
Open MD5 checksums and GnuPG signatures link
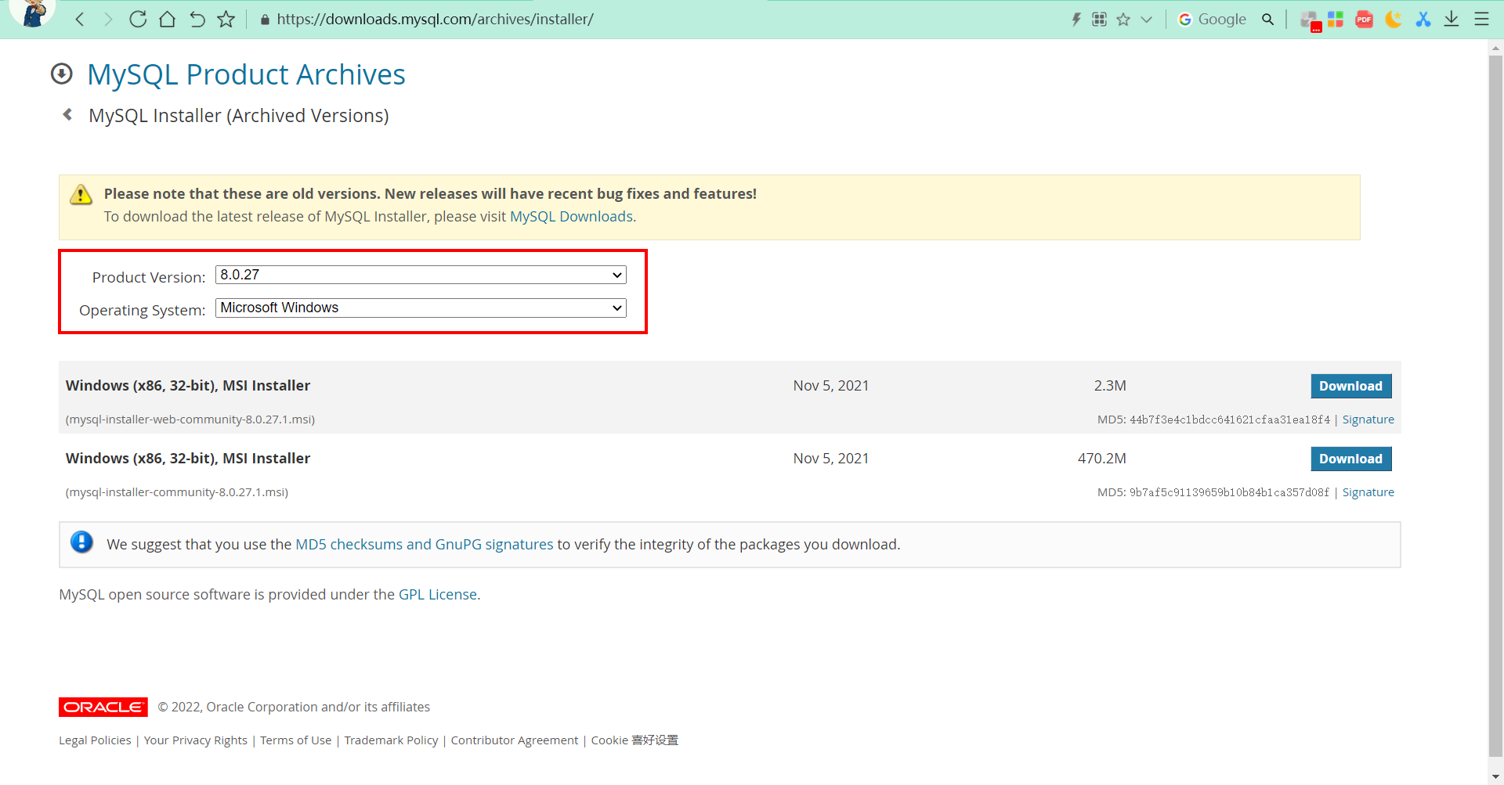pyautogui.click(x=424, y=545)
